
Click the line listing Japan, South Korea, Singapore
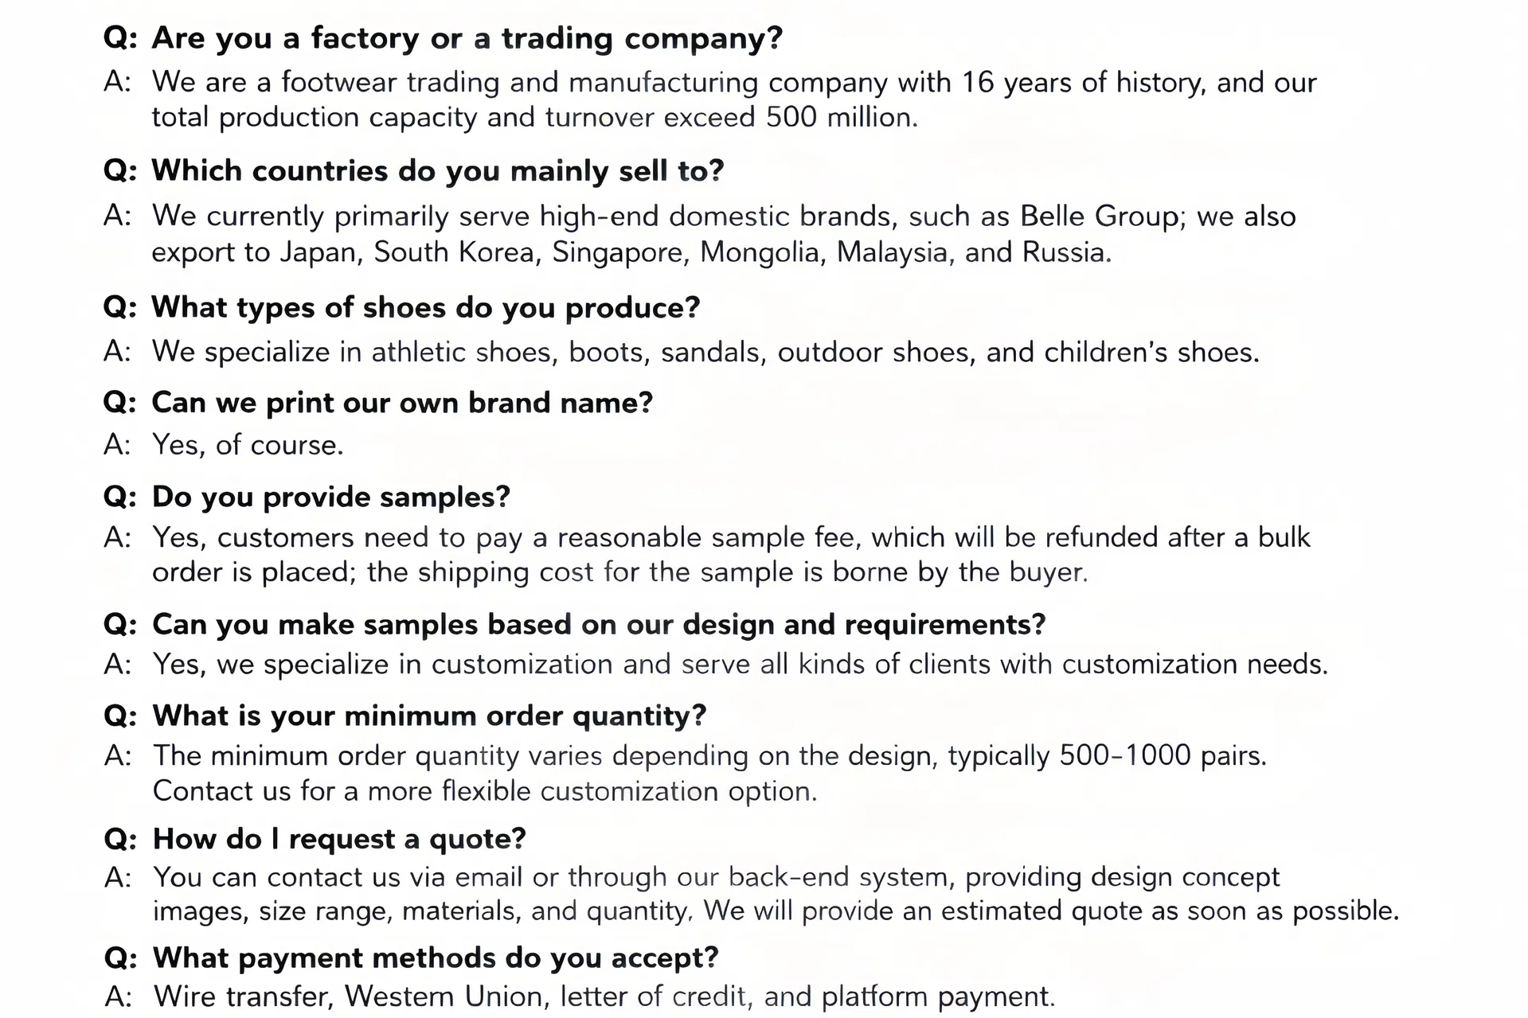(631, 252)
